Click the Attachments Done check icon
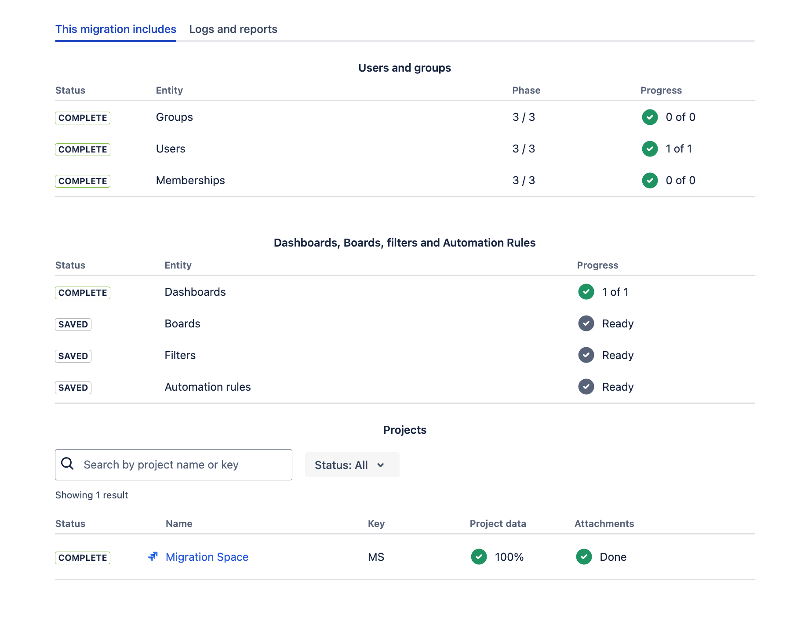786x632 pixels. (x=584, y=557)
